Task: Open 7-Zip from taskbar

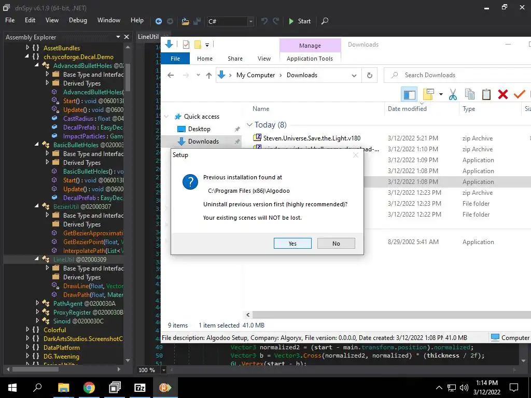Action: tap(140, 388)
